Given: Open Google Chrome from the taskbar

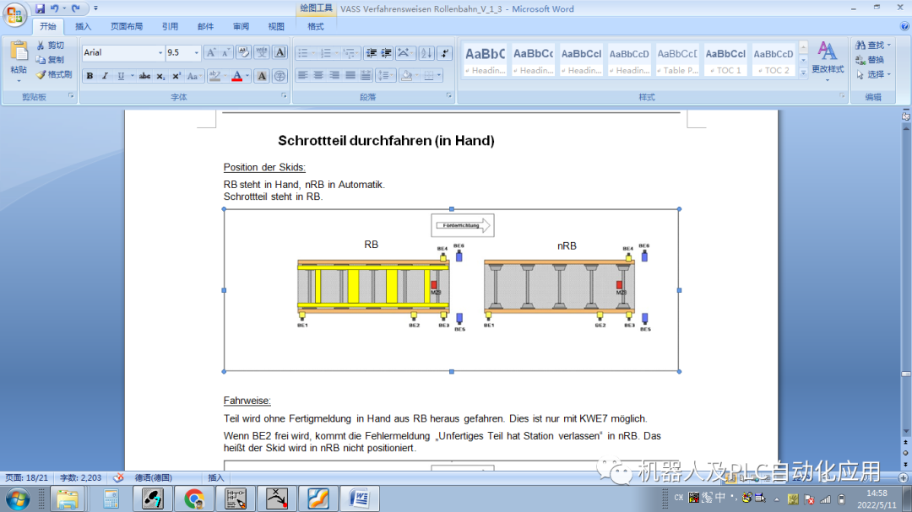Looking at the screenshot, I should [193, 499].
